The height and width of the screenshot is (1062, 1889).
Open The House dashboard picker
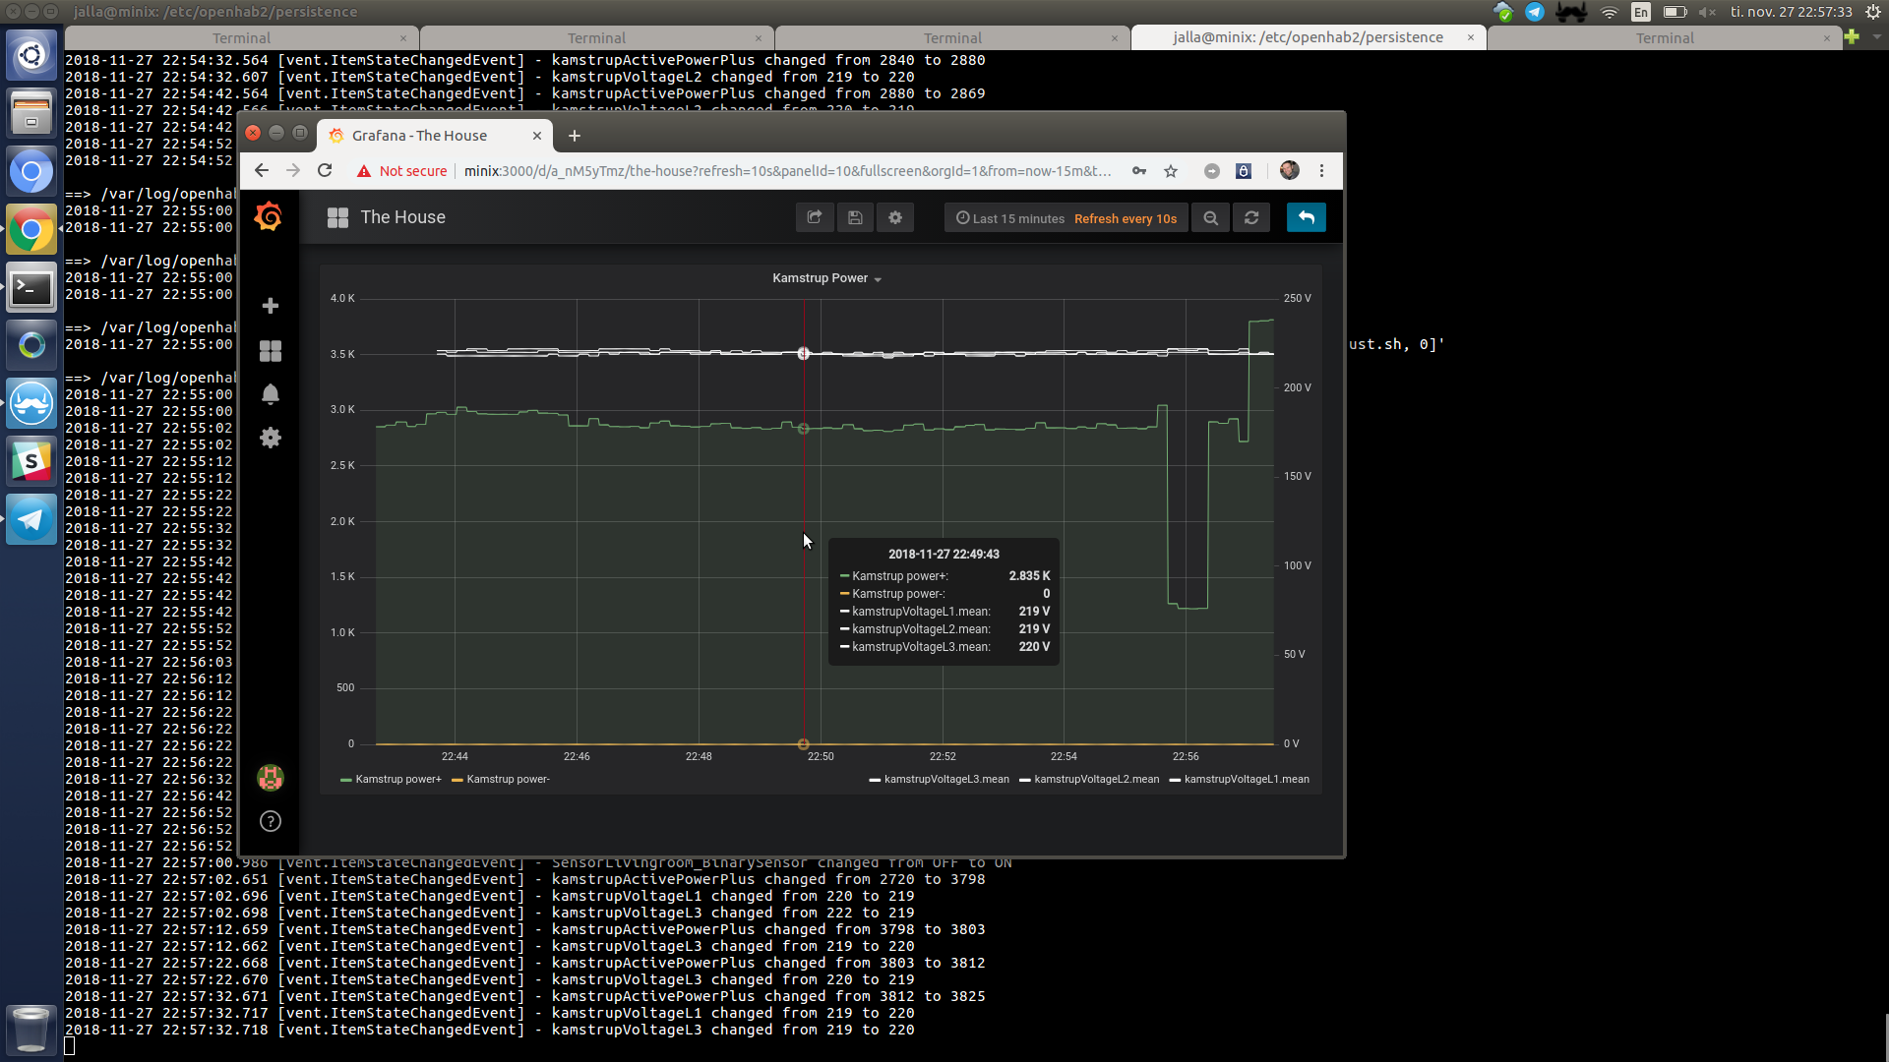click(x=402, y=217)
